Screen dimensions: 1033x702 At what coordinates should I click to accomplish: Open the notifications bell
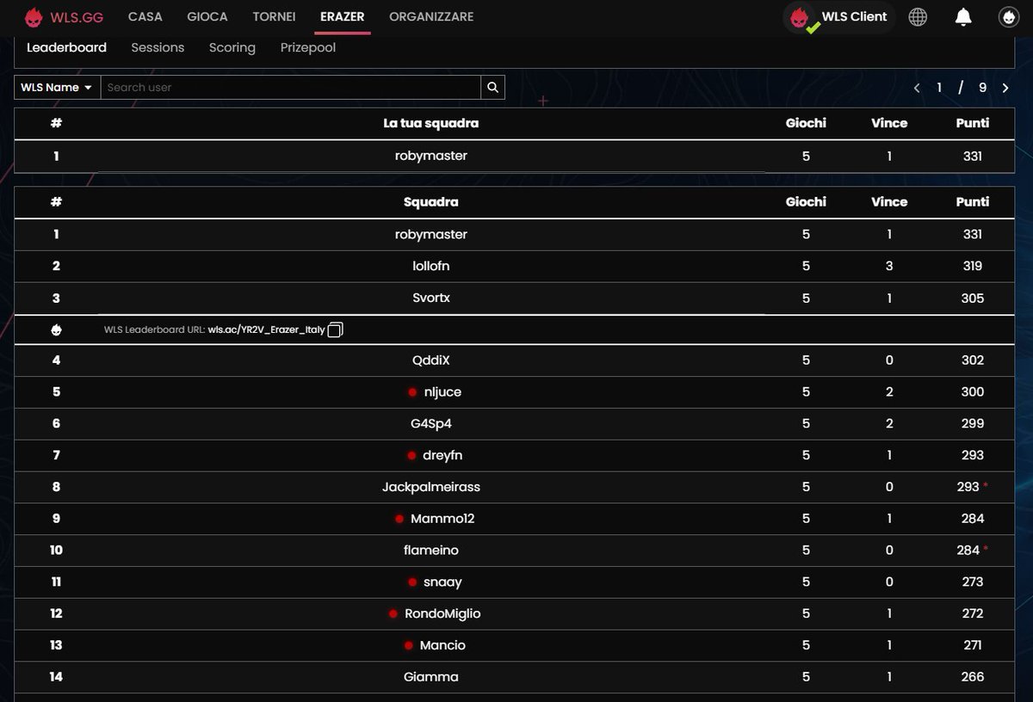[x=963, y=16]
